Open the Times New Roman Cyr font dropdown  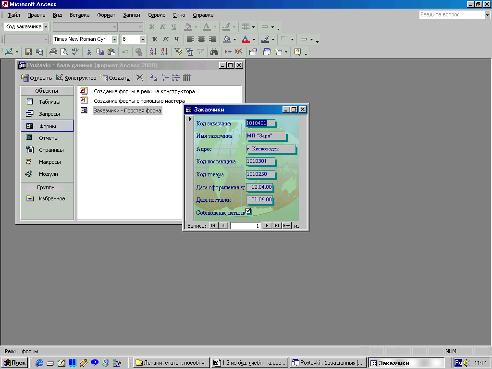point(114,39)
